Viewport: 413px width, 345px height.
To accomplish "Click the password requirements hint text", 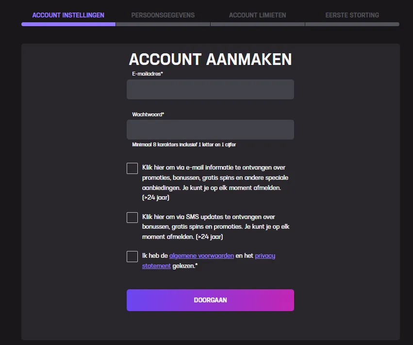I will tap(183, 144).
